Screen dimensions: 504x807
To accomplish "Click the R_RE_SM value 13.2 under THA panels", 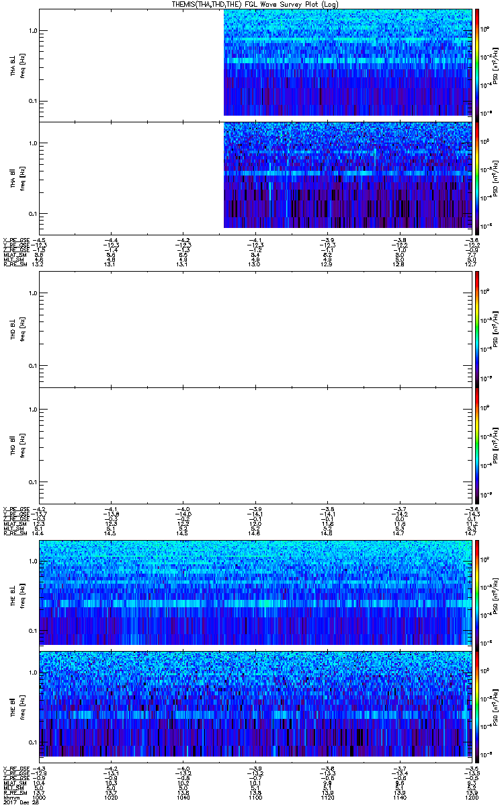I will click(39, 264).
